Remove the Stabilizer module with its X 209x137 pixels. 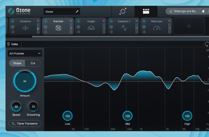[71, 21]
